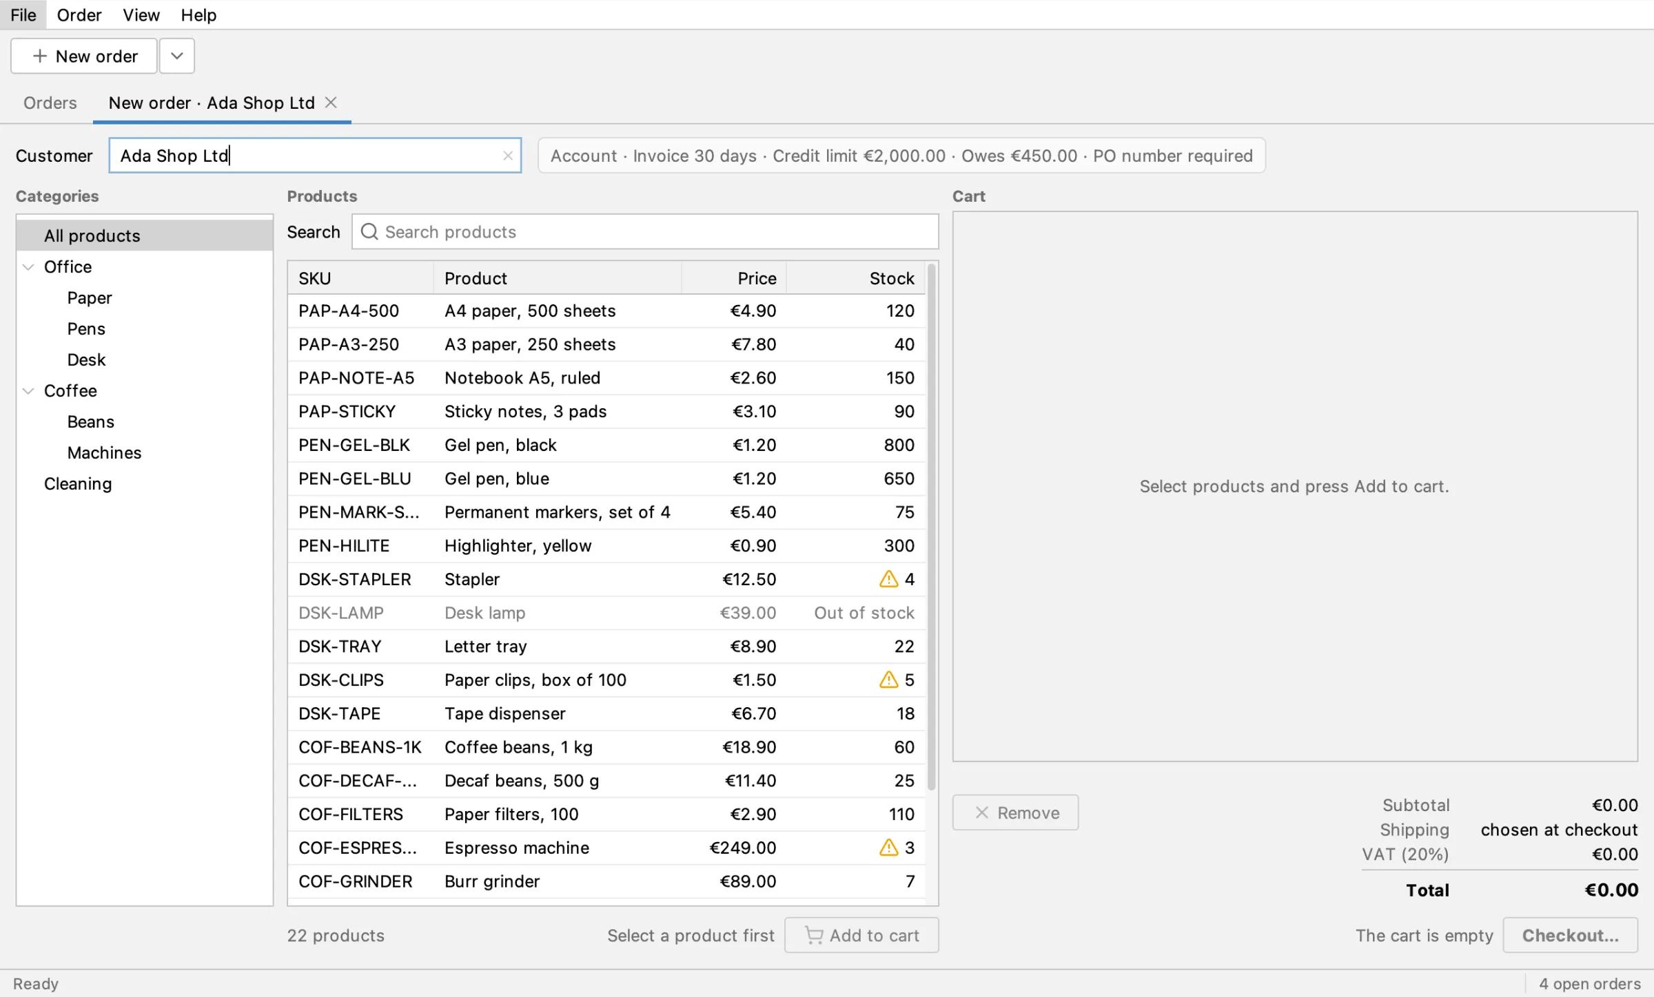Clear the Customer field with the X icon
Screen dimensions: 1654x997
point(508,156)
